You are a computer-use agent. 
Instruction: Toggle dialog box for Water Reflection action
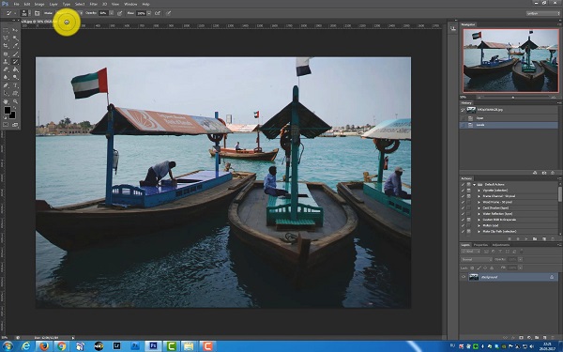coord(468,213)
